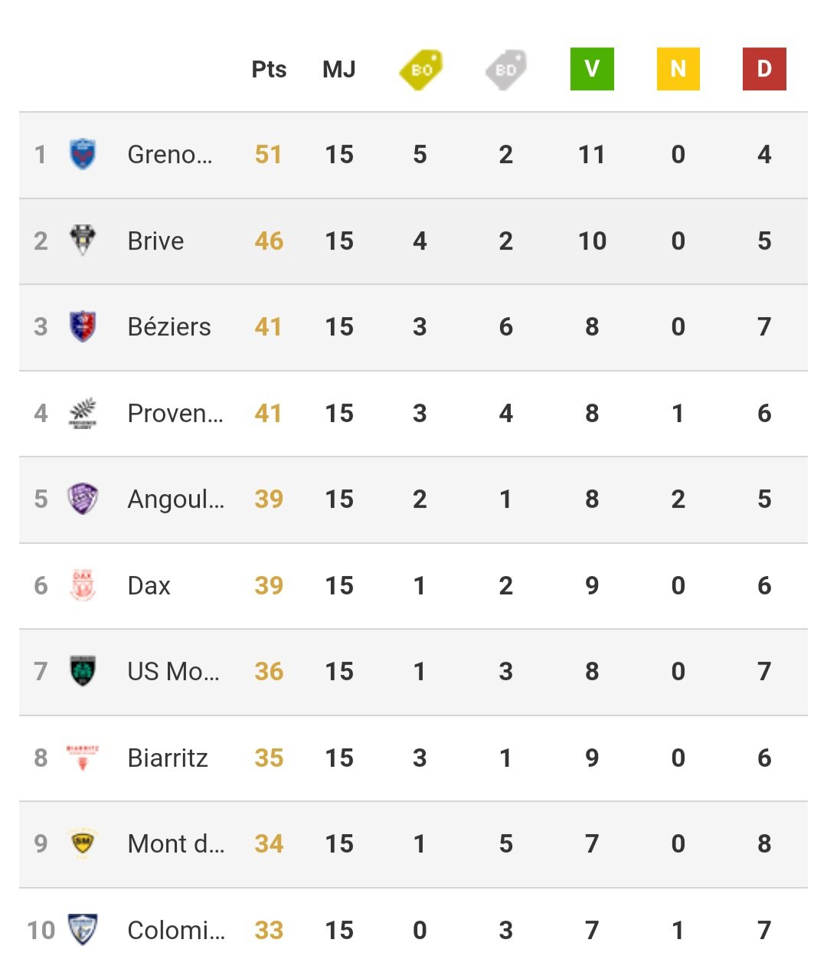The width and height of the screenshot is (827, 972).
Task: Sort by the yellow N draws column
Action: click(678, 69)
